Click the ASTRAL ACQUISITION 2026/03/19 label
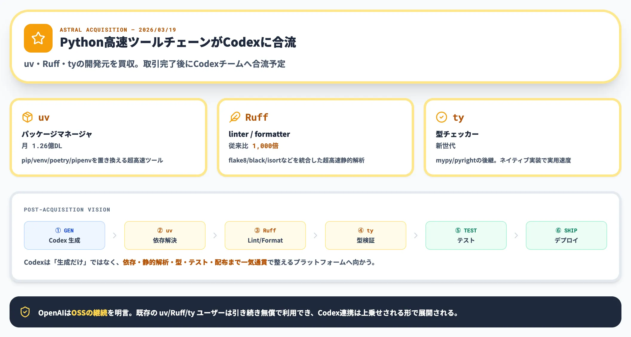 [118, 30]
